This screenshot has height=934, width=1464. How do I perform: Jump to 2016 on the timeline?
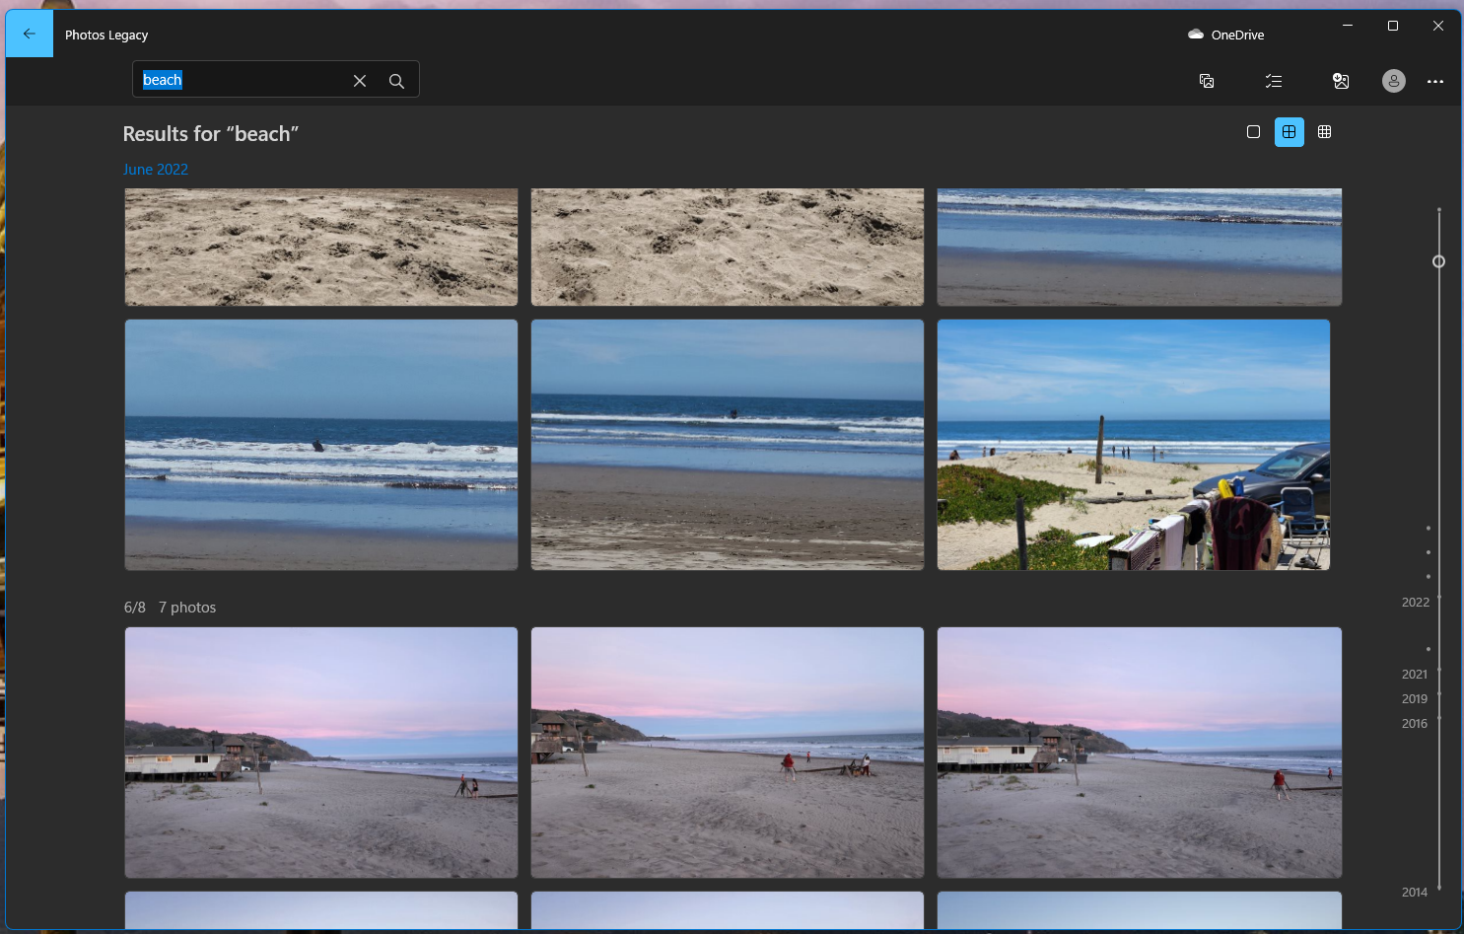(x=1414, y=724)
